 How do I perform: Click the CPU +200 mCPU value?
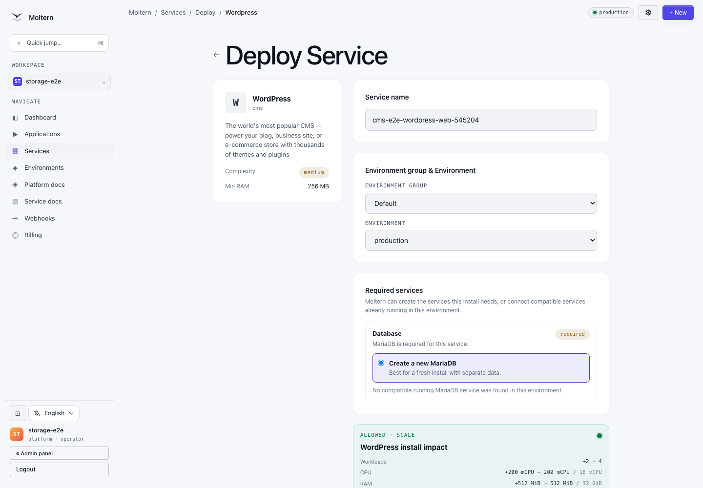pos(519,472)
